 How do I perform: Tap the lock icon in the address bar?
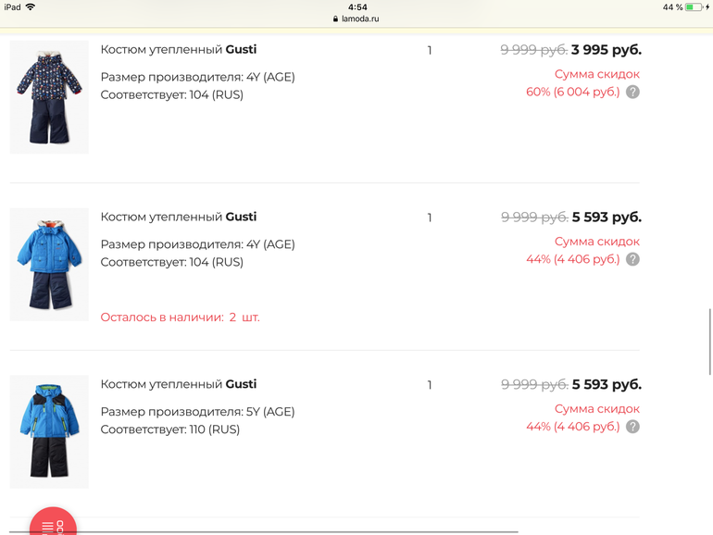(336, 19)
